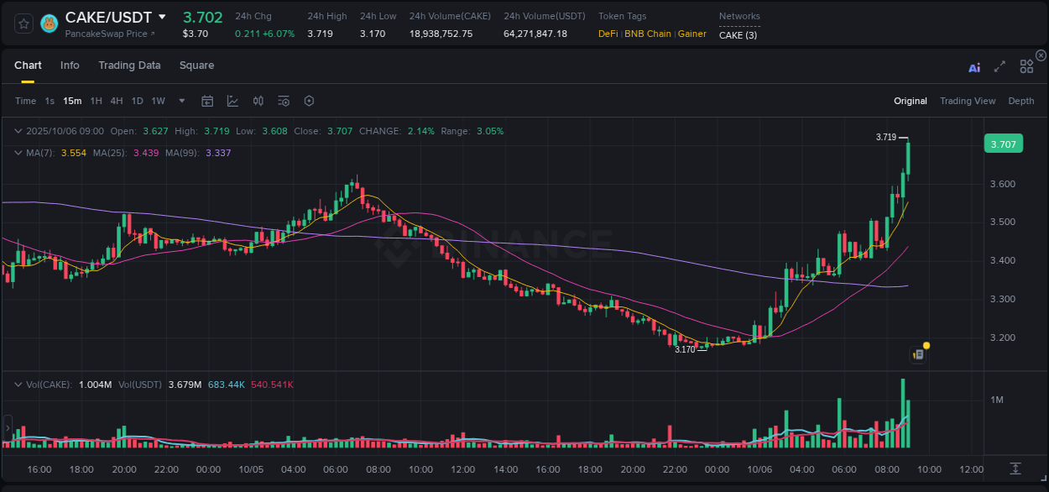Open the candlestick display options icon

(x=258, y=100)
